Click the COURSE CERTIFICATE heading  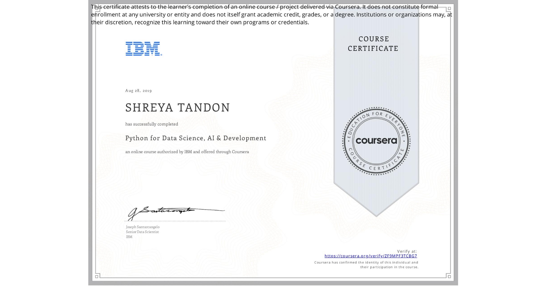pos(373,43)
